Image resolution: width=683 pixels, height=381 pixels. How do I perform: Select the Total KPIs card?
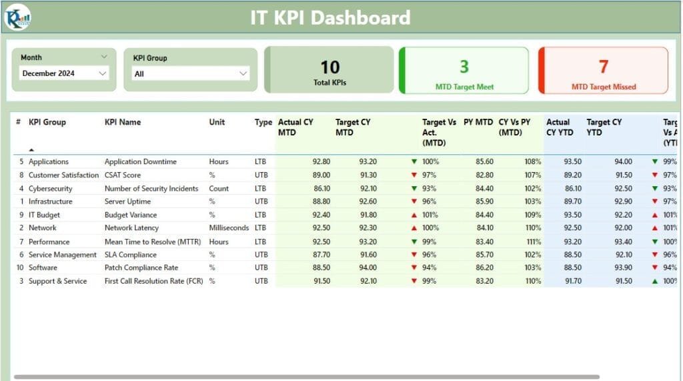click(x=329, y=70)
